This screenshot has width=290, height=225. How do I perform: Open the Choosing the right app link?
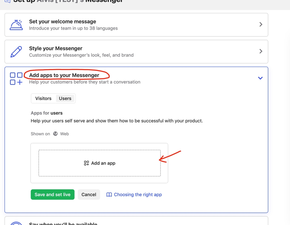(138, 195)
